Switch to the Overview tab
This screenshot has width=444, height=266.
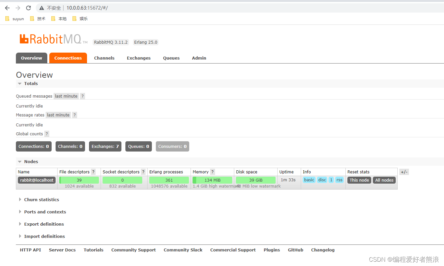coord(31,58)
